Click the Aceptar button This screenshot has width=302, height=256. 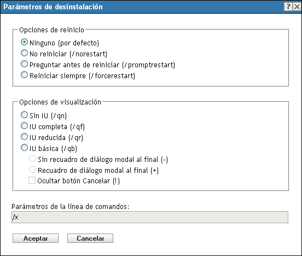coord(36,238)
